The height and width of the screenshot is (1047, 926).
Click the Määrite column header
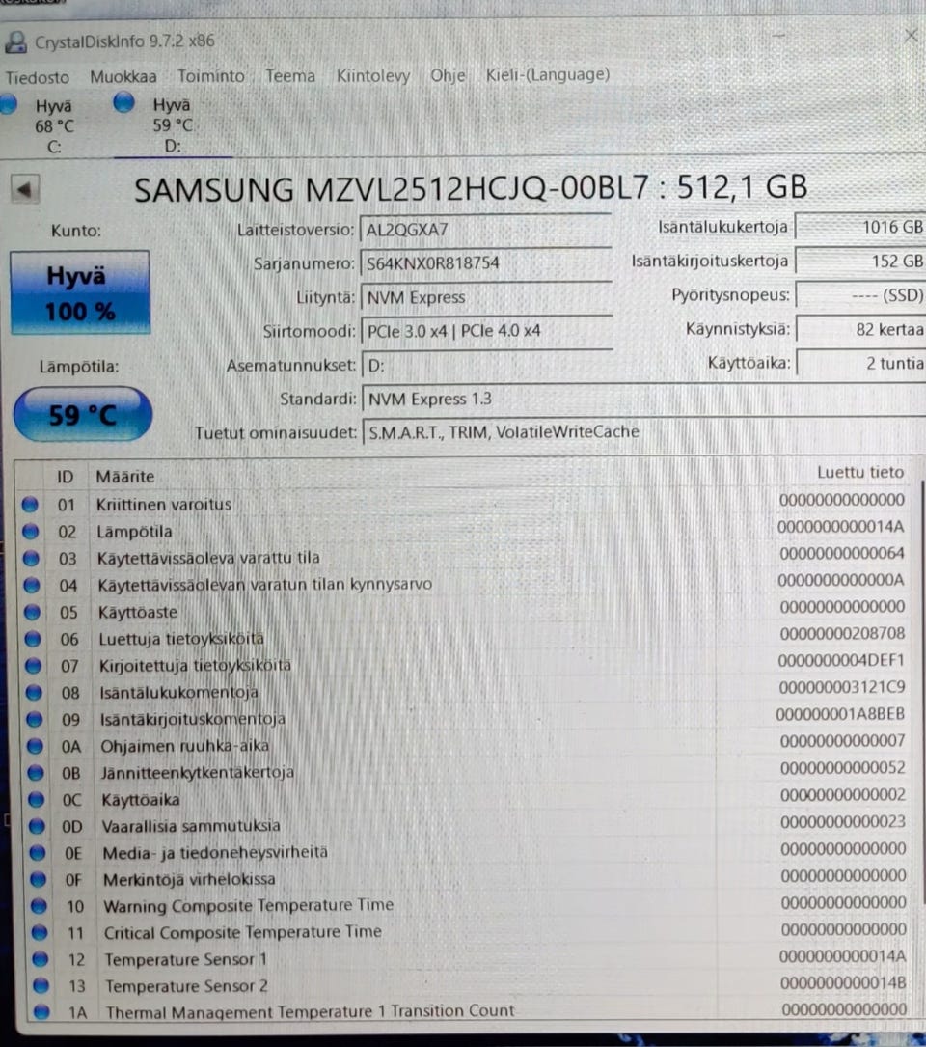(124, 477)
